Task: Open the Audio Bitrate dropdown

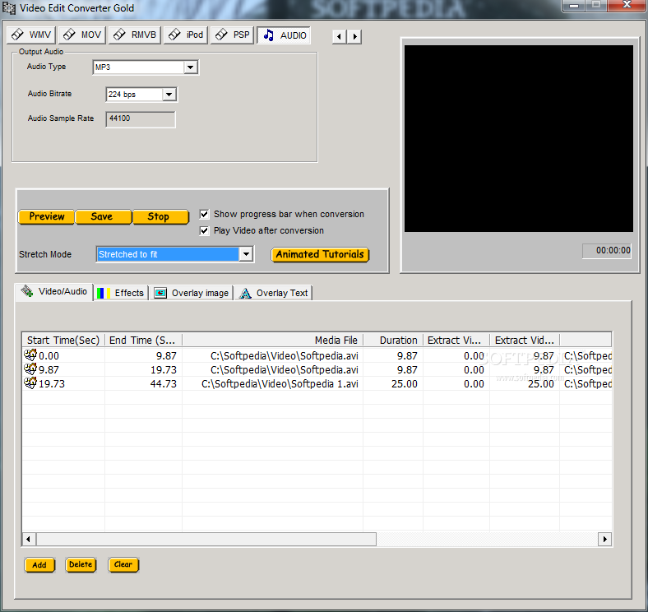Action: [169, 95]
